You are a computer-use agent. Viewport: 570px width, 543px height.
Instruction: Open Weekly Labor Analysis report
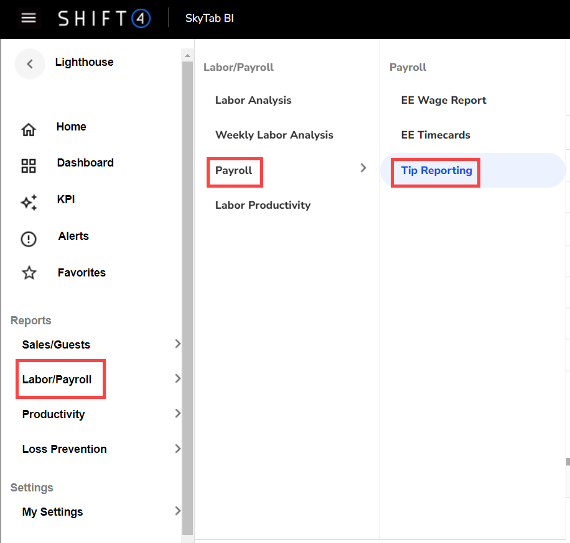click(x=274, y=135)
